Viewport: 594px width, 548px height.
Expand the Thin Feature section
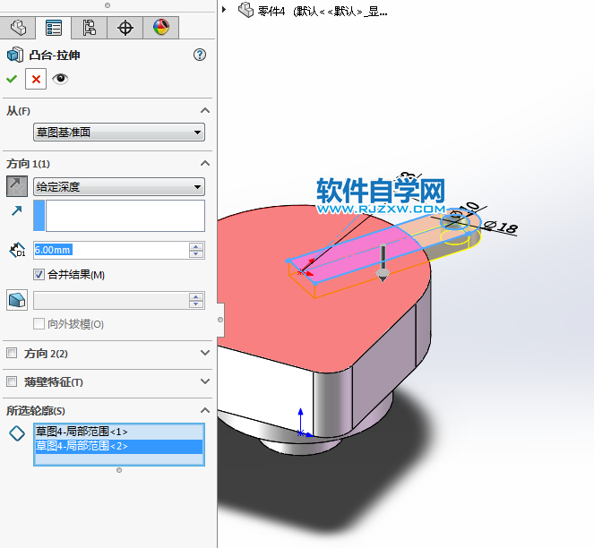[x=205, y=381]
